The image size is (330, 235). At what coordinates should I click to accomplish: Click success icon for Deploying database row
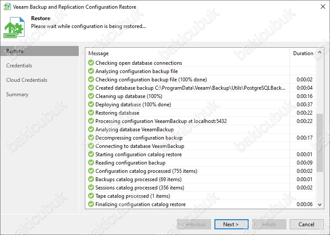tap(91, 104)
